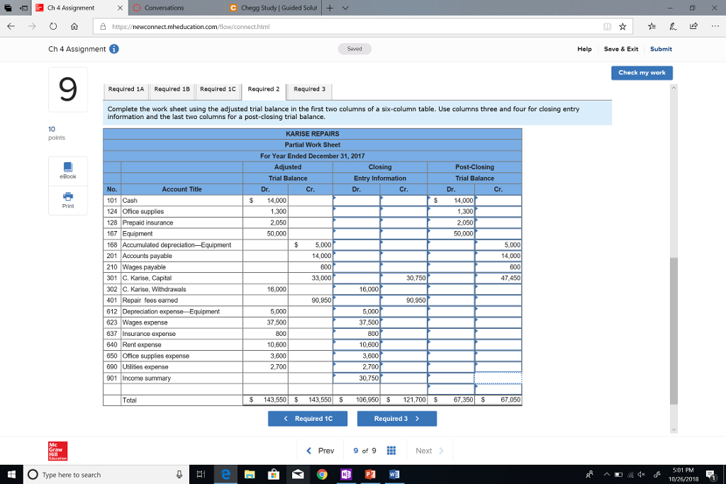Click the browser forward arrow
Image resolution: width=726 pixels, height=484 pixels.
pos(32,26)
